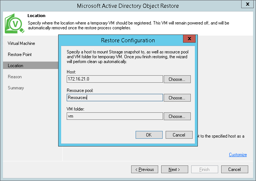This screenshot has height=181, width=256.
Task: Confirm Restore Configuration with OK
Action: pos(149,135)
